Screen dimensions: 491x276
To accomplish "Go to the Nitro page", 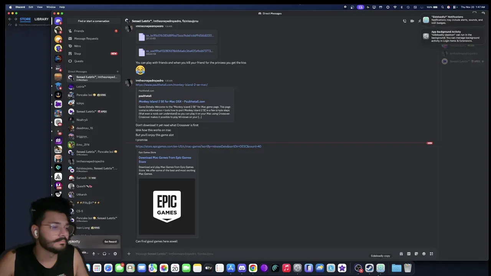I will (x=93, y=46).
